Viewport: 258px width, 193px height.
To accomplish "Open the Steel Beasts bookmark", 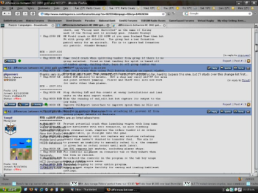I will point(73,21).
